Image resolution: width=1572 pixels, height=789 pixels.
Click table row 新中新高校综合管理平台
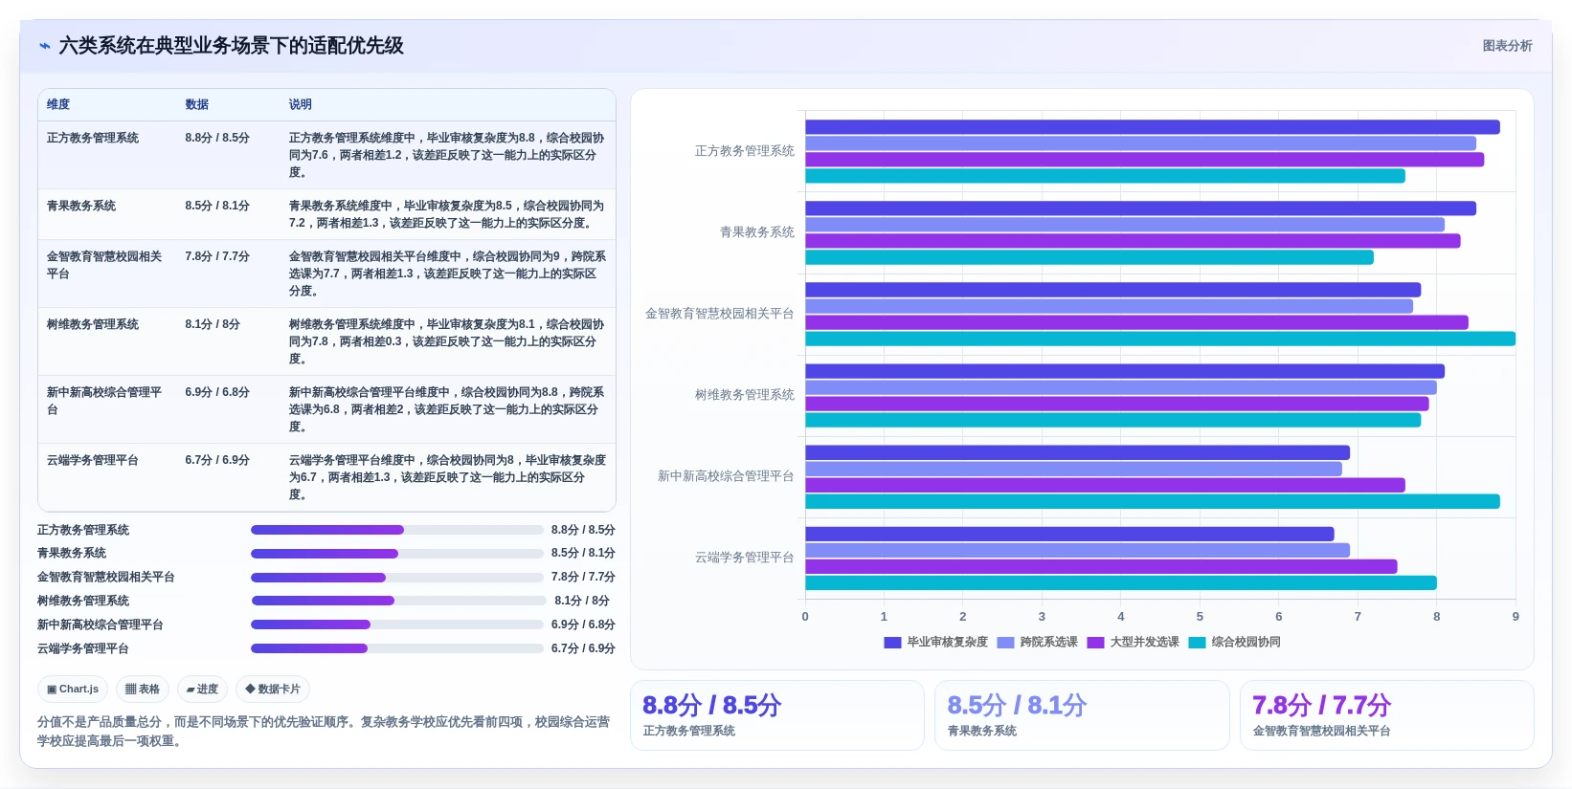click(326, 409)
